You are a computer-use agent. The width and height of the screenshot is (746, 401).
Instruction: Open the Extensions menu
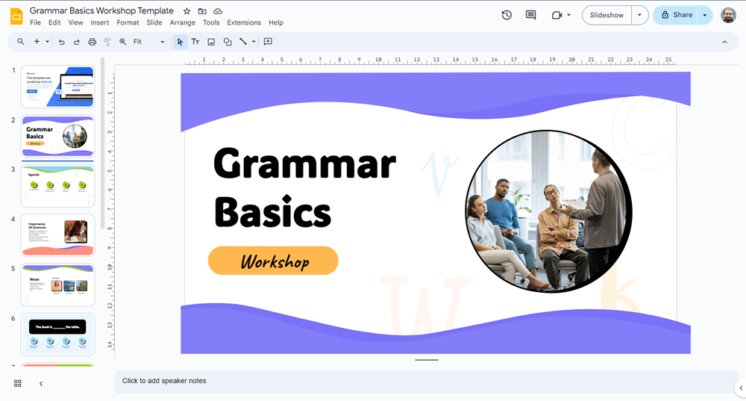[244, 22]
